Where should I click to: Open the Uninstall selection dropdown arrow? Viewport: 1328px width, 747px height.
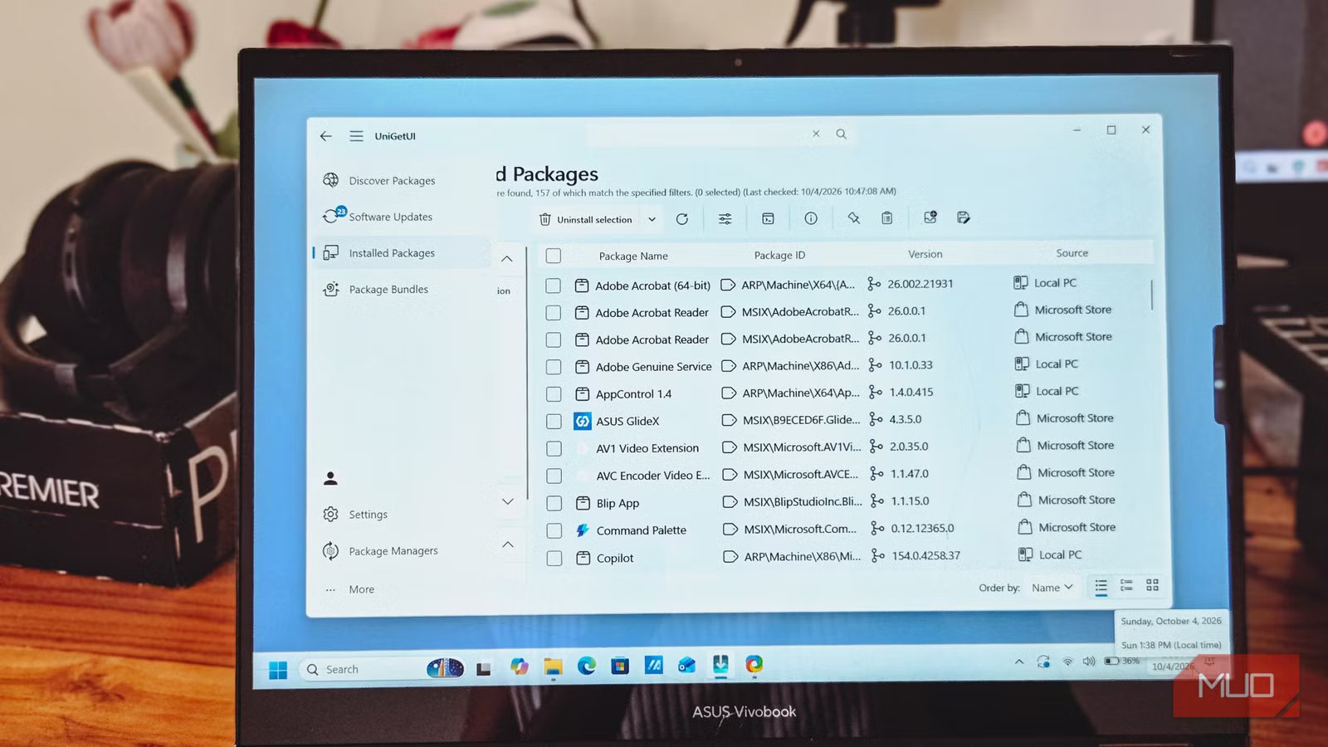[652, 220]
